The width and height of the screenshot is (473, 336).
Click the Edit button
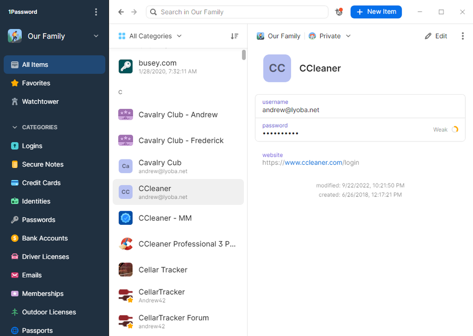[436, 36]
